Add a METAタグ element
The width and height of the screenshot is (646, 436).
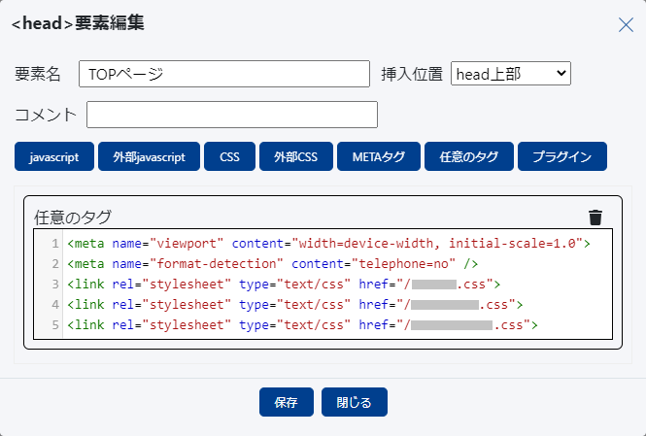[379, 156]
